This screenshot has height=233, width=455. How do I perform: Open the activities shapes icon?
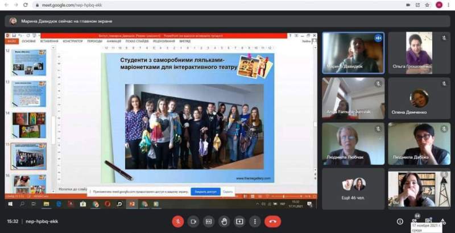[443, 222]
